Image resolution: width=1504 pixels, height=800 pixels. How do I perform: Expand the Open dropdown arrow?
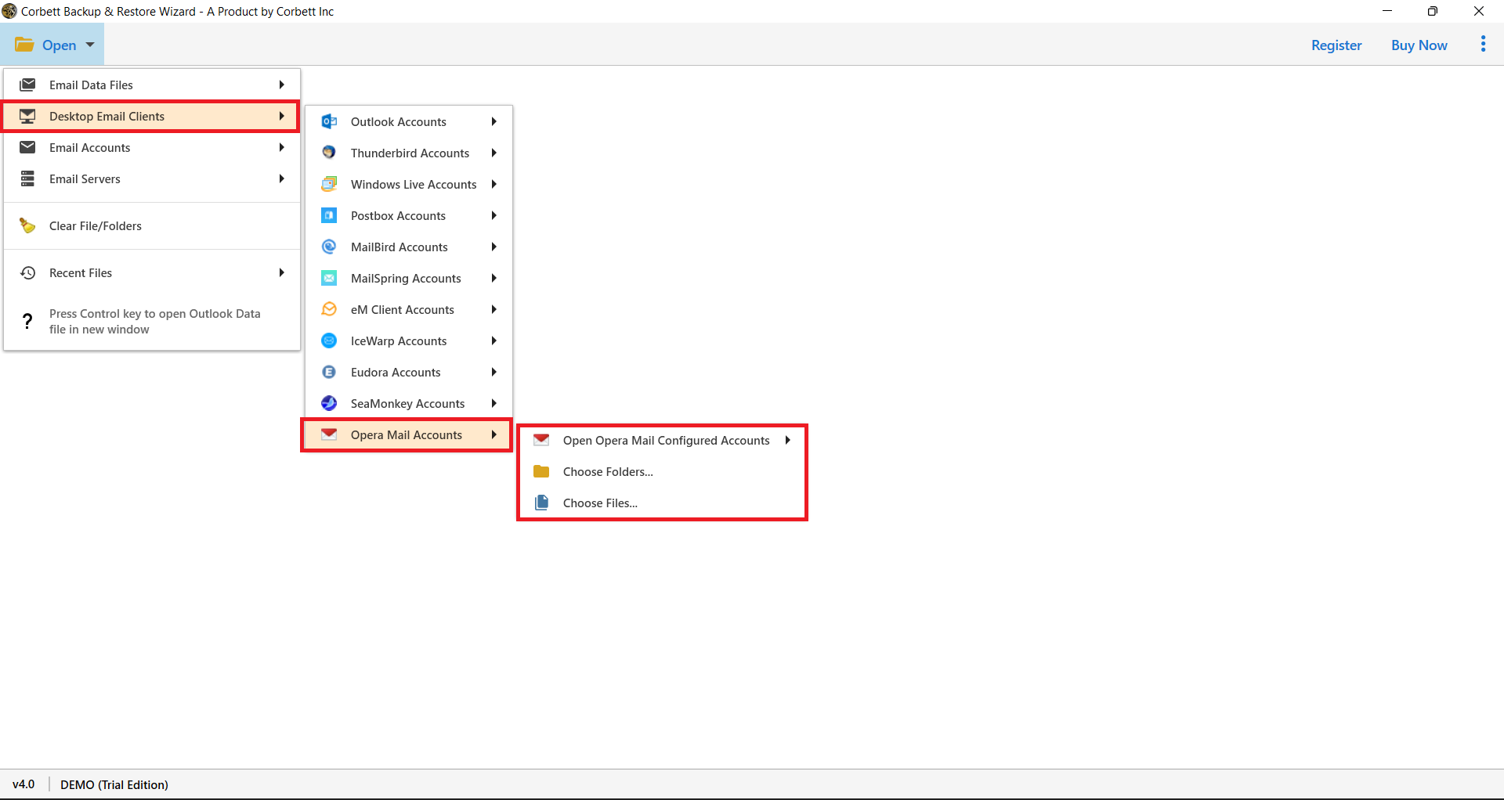[x=90, y=45]
